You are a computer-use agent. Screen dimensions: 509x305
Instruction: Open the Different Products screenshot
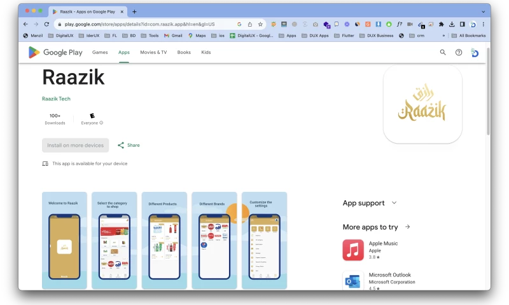pyautogui.click(x=164, y=240)
